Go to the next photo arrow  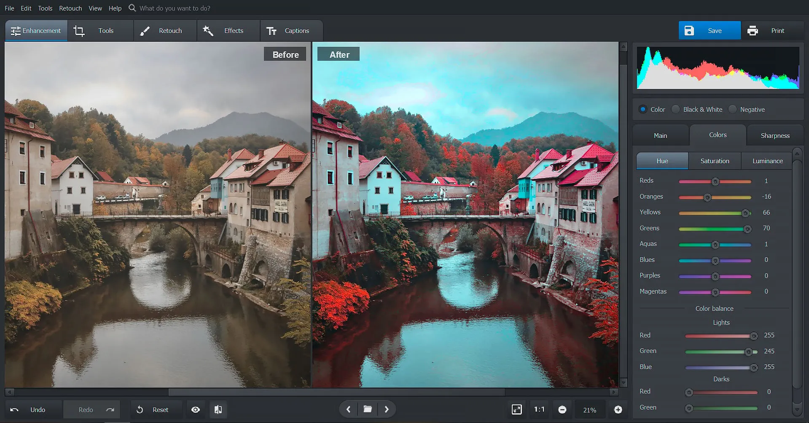tap(387, 409)
